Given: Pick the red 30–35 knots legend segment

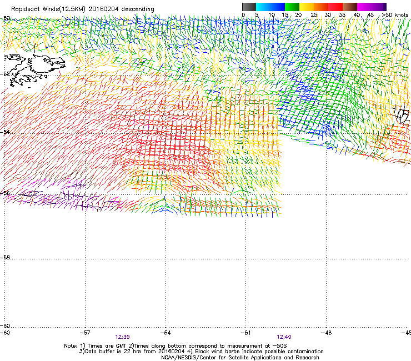Looking at the screenshot, I should point(335,7).
